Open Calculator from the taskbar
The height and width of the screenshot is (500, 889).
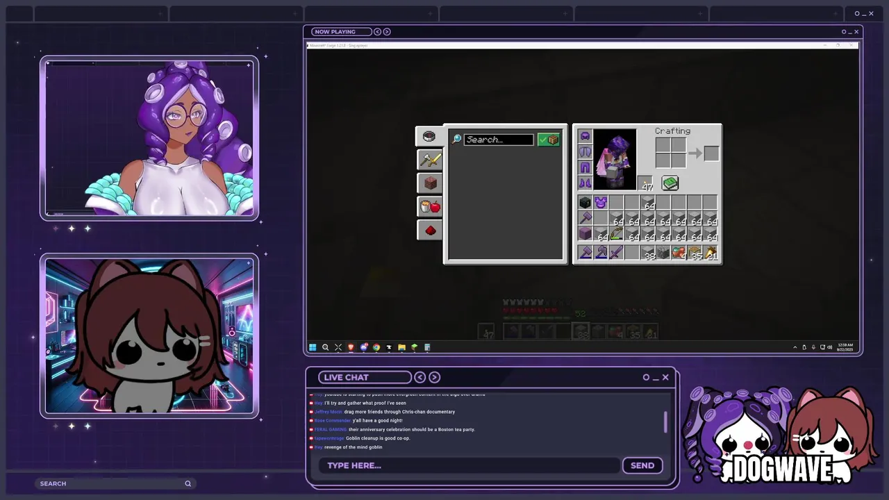pos(427,347)
